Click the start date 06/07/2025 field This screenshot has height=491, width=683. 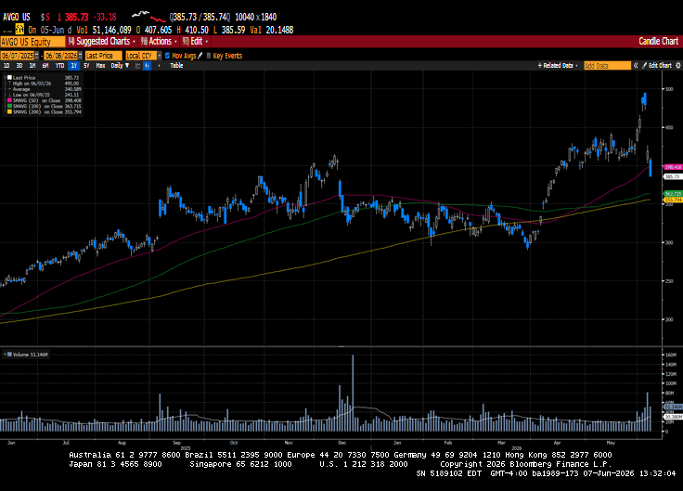tap(18, 56)
